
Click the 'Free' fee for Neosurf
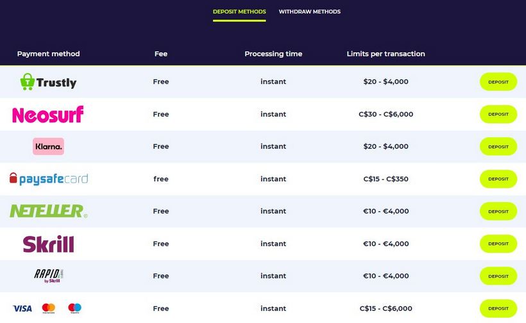(160, 114)
